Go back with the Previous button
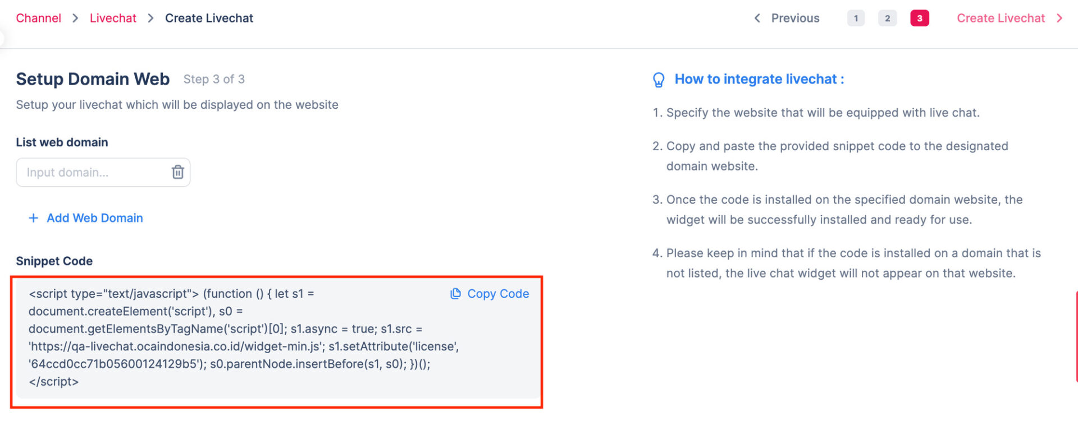The height and width of the screenshot is (430, 1078). (x=795, y=19)
